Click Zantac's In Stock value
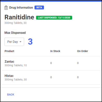Screen dimensions: 102x102 51,63
